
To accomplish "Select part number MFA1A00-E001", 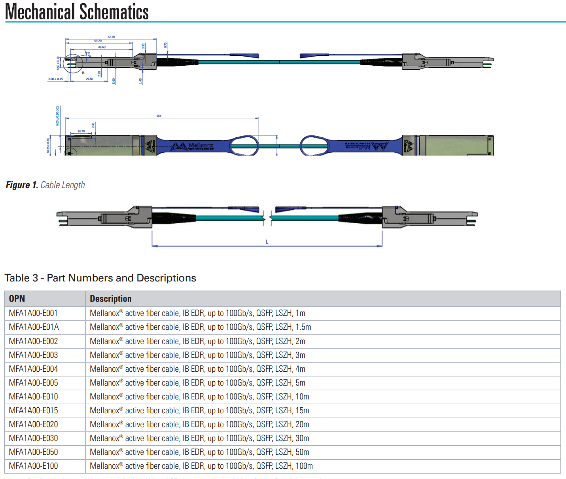I will [x=33, y=313].
